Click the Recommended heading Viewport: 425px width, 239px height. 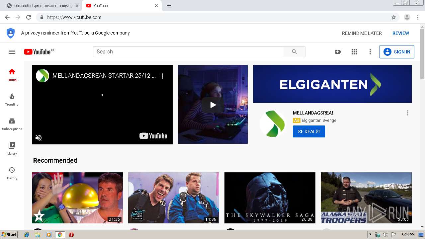55,160
